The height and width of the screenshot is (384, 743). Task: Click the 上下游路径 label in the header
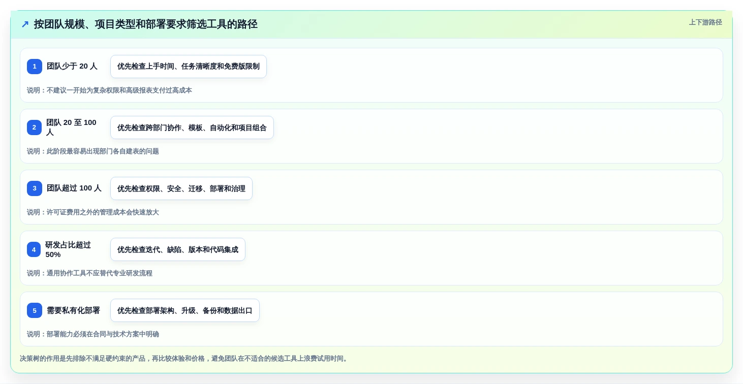(705, 22)
